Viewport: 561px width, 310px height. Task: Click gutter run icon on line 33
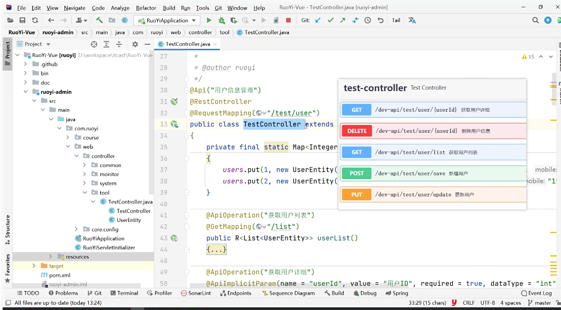174,124
